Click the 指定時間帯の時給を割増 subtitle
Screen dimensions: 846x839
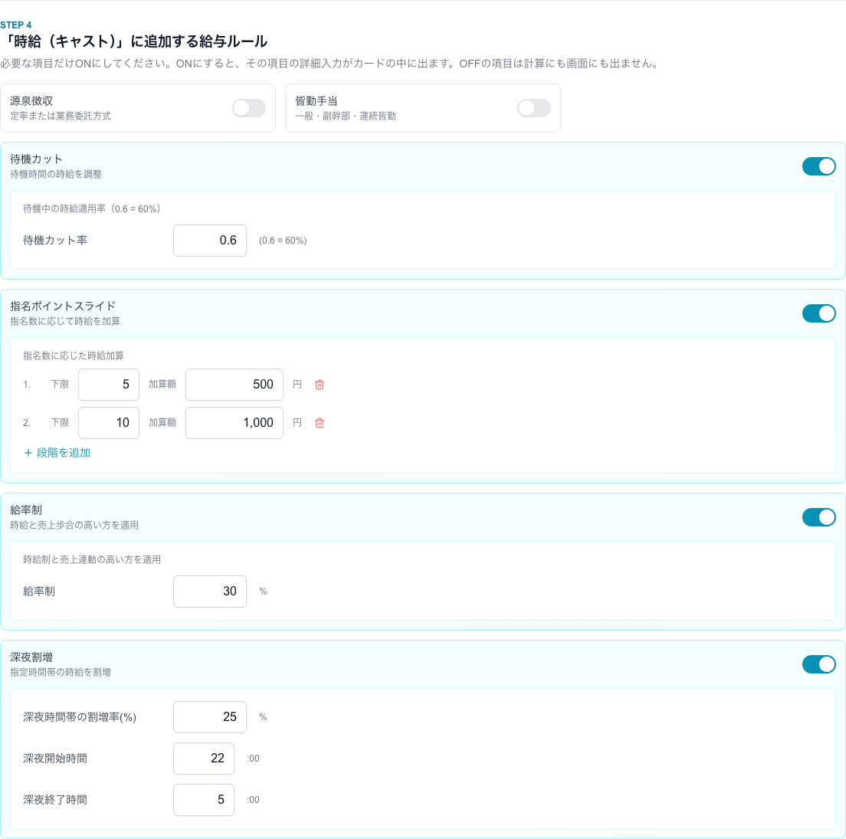coord(61,673)
